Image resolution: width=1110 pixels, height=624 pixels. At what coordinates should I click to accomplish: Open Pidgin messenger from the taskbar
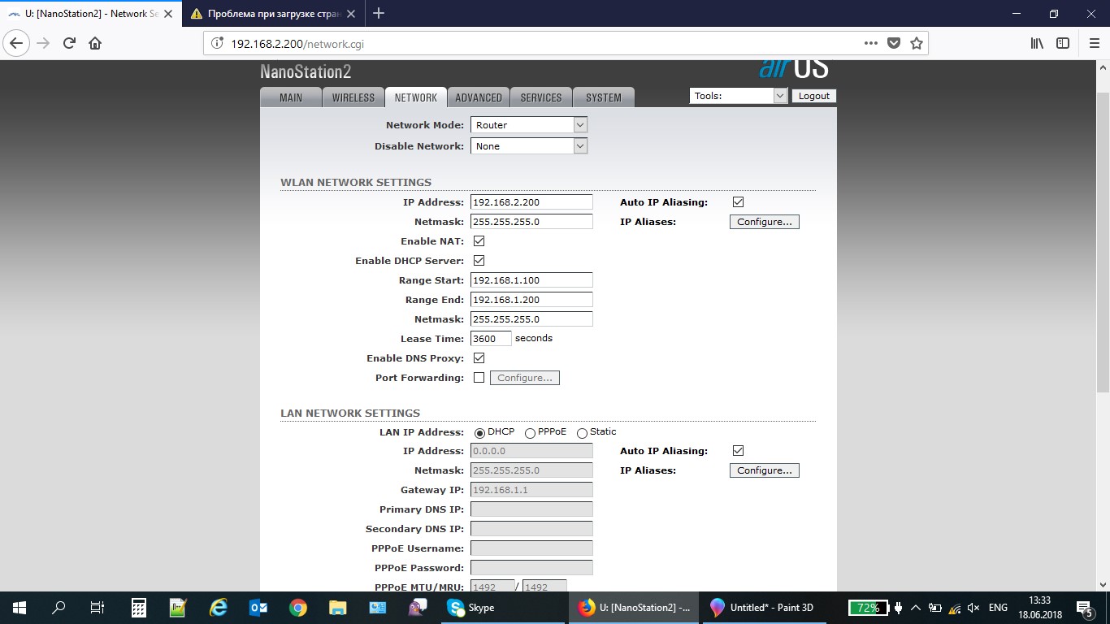(418, 608)
